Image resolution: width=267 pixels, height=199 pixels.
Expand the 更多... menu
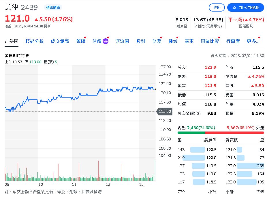[x=253, y=41]
